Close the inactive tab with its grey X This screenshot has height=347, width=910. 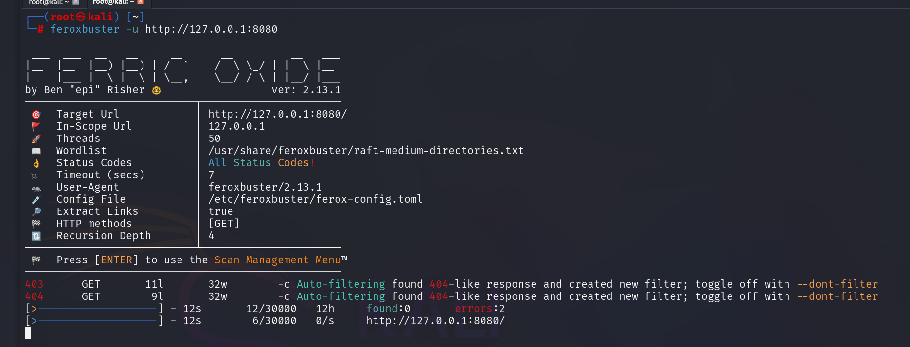[76, 2]
